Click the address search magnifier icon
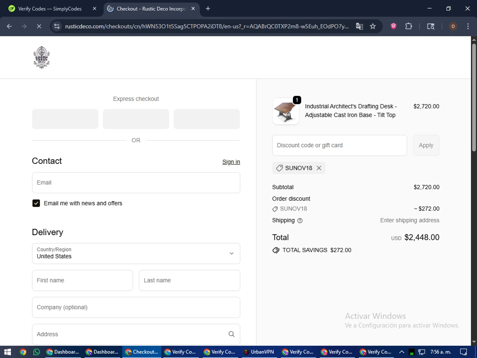Viewport: 477px width, 358px height. point(232,334)
